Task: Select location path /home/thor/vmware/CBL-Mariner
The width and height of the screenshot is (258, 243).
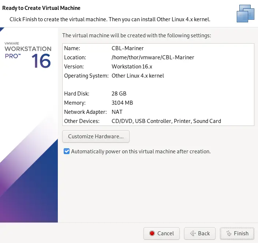Action: [x=153, y=57]
